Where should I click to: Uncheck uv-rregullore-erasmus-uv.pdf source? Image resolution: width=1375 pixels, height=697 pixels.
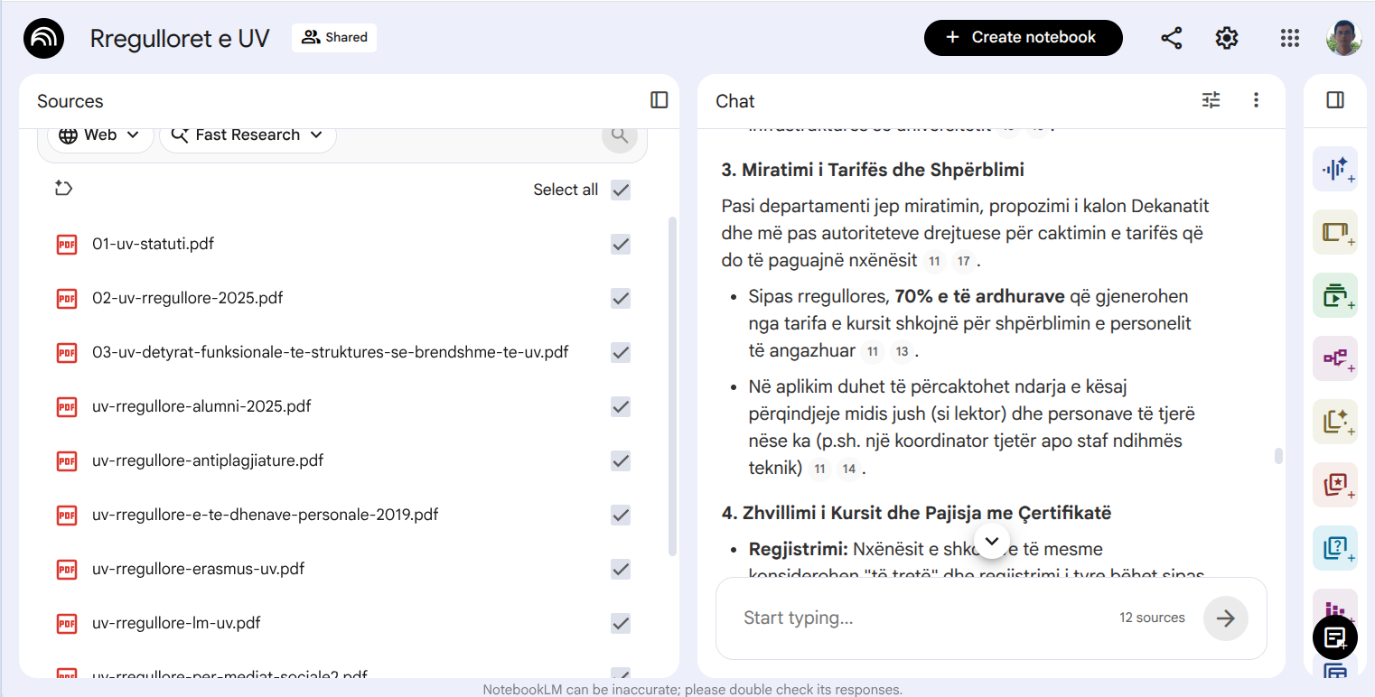pos(621,569)
